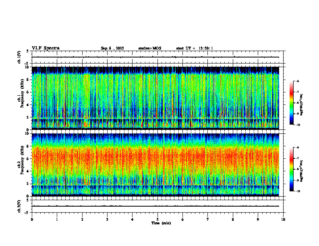Click the 7 minute tick label
The width and height of the screenshot is (319, 246).
[x=208, y=219]
